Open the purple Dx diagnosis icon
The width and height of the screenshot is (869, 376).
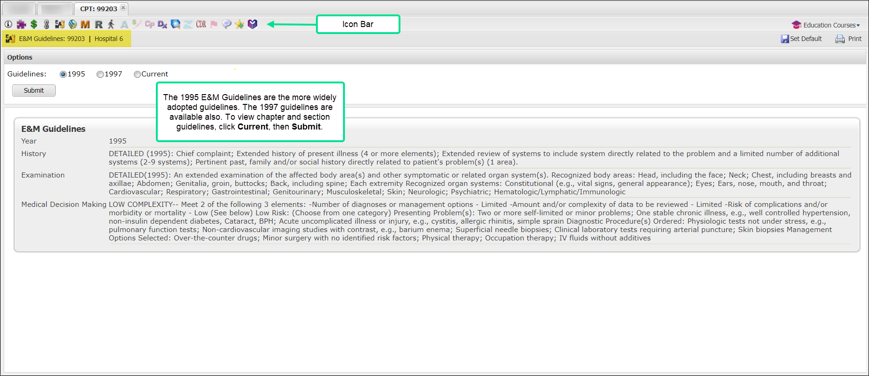pos(162,24)
